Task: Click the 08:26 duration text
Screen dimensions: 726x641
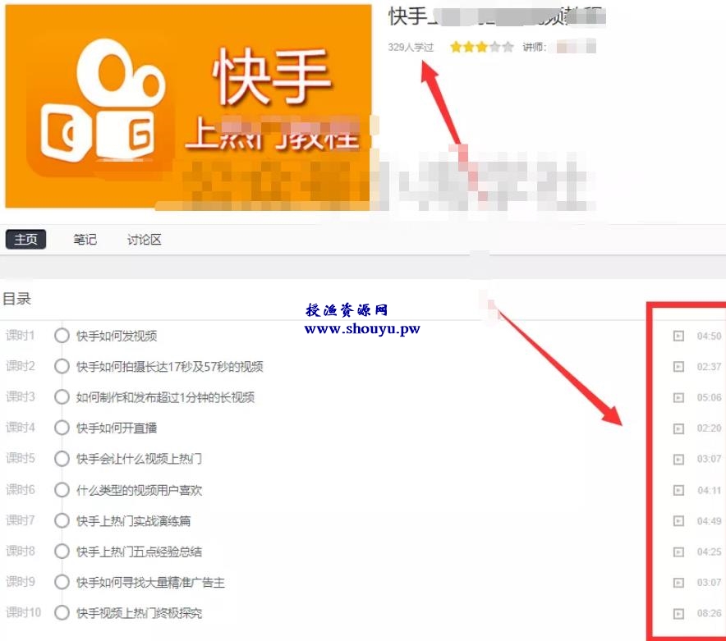Action: point(709,613)
